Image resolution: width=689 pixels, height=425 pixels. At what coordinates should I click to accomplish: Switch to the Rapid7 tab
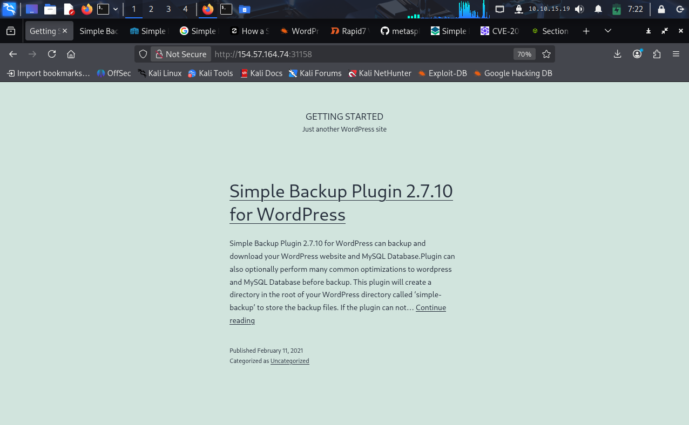(349, 31)
